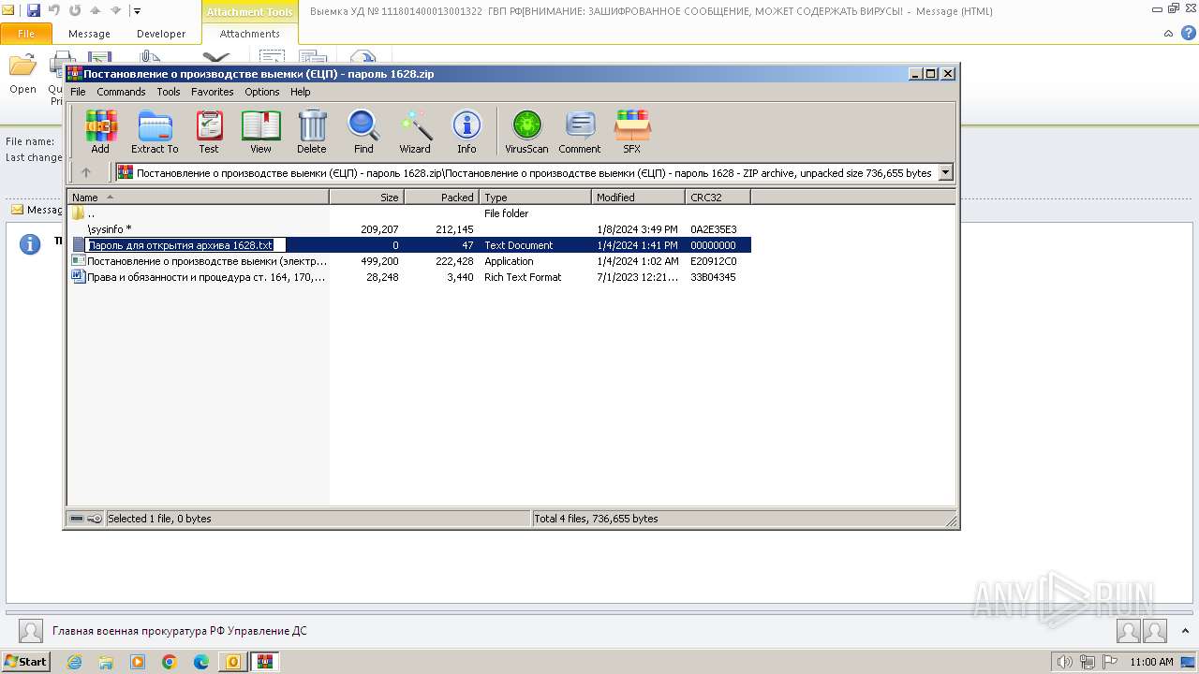The image size is (1199, 674).
Task: Click the SFX toolbar icon
Action: (632, 132)
